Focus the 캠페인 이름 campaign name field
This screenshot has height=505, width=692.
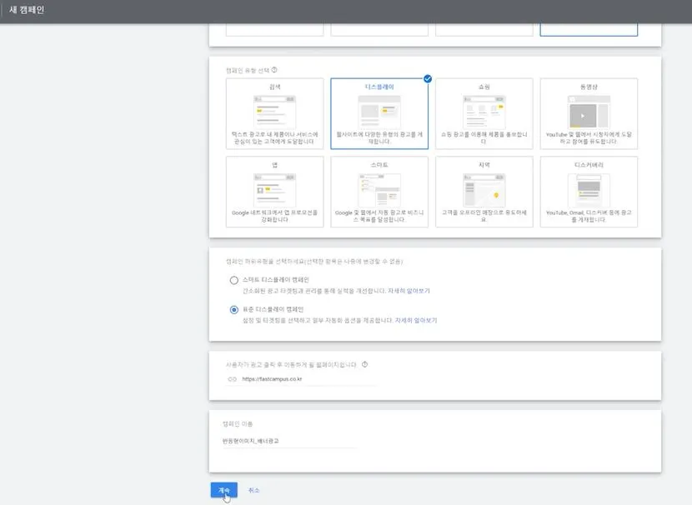[x=288, y=441]
